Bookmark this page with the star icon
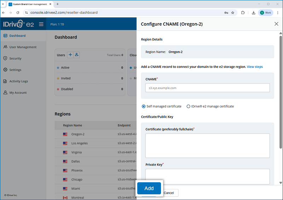Viewport: 283px width, 200px height. pyautogui.click(x=233, y=13)
